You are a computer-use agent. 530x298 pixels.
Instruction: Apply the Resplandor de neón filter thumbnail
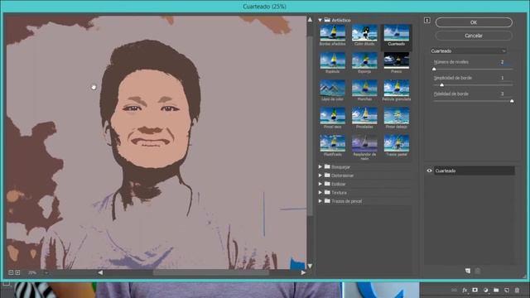coord(364,143)
